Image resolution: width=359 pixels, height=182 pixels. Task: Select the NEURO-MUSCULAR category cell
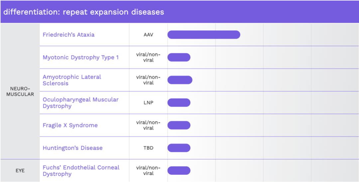pyautogui.click(x=20, y=91)
